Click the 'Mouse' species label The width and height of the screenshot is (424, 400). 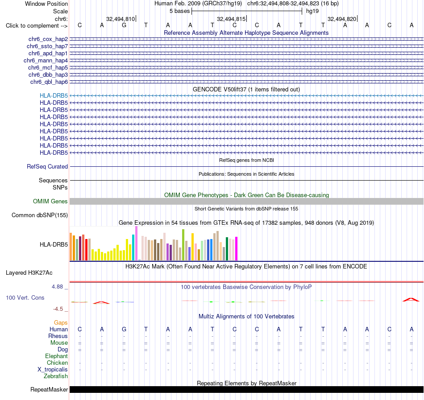point(59,343)
